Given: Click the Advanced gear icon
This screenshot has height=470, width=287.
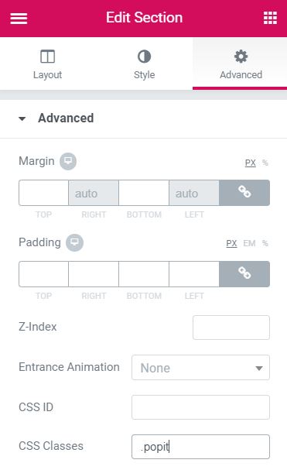Looking at the screenshot, I should coord(241,57).
